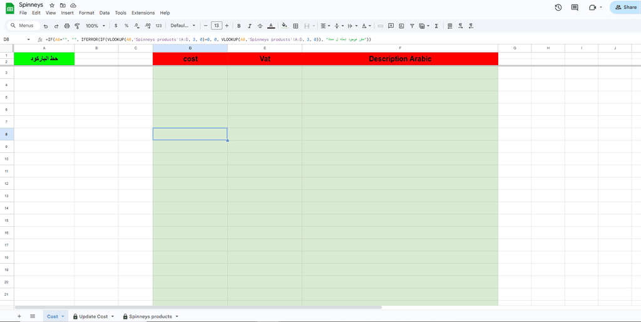Toggle italic formatting
This screenshot has height=322, width=641.
[249, 26]
